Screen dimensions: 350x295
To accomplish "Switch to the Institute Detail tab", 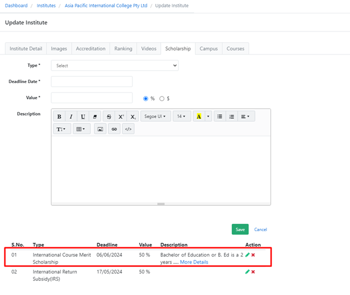I will point(26,49).
